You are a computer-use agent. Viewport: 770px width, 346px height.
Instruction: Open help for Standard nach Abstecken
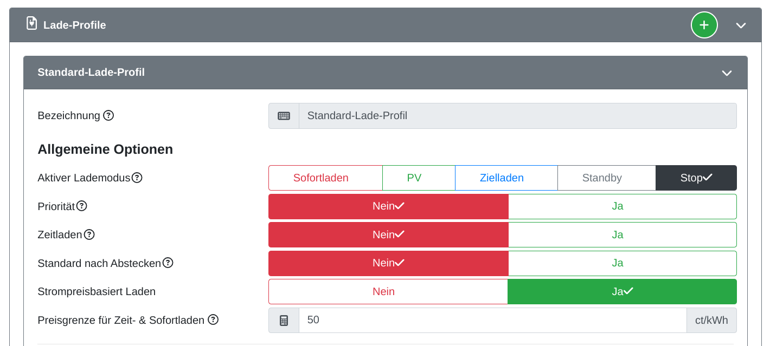pyautogui.click(x=169, y=263)
